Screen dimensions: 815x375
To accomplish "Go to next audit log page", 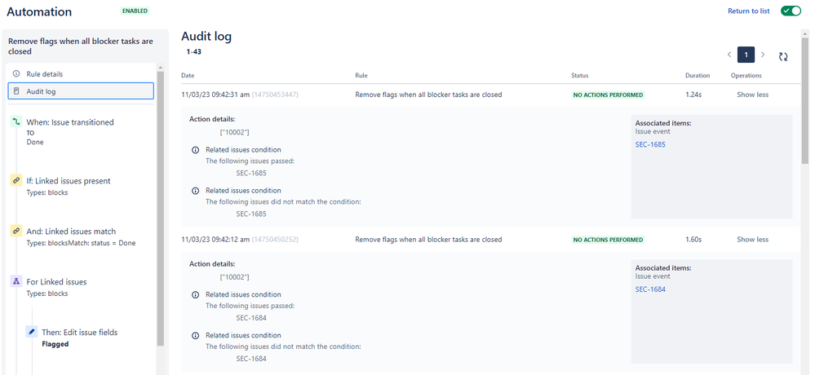I will click(x=763, y=55).
